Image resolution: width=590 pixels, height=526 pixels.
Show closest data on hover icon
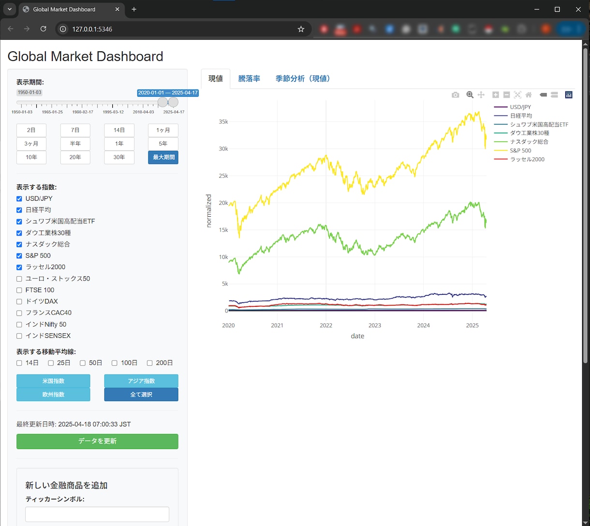[543, 95]
